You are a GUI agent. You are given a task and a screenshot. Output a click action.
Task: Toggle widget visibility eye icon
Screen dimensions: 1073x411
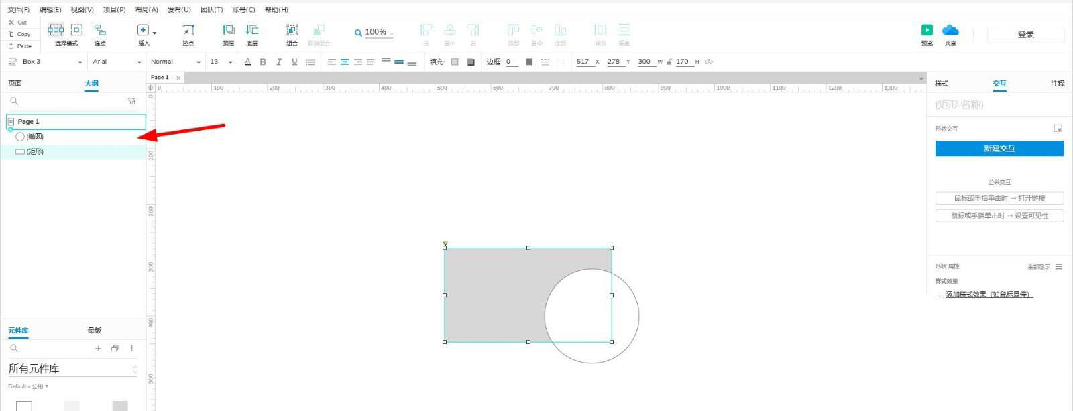tap(709, 62)
